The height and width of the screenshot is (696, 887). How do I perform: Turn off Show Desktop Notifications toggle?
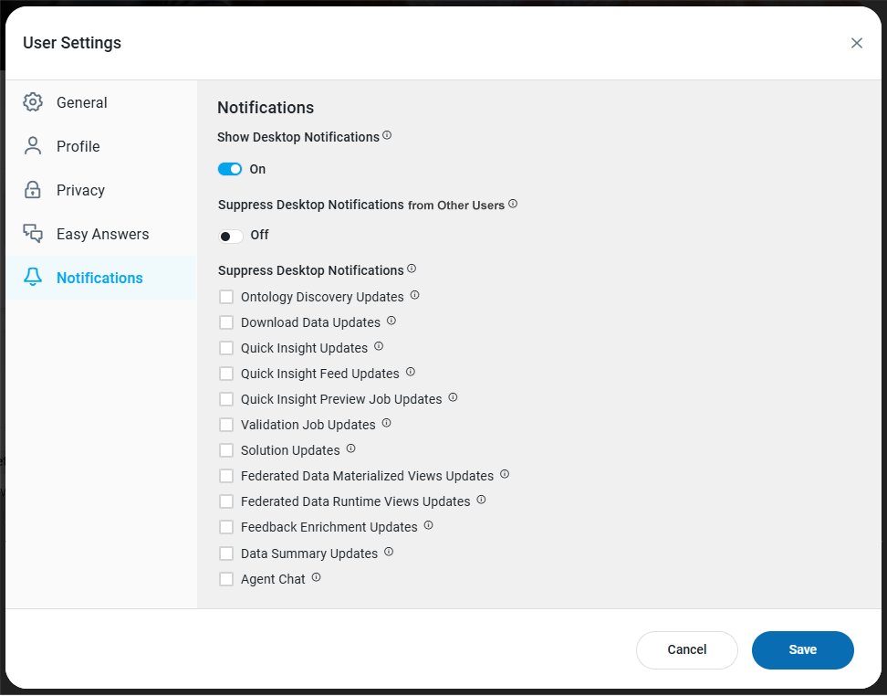(230, 169)
